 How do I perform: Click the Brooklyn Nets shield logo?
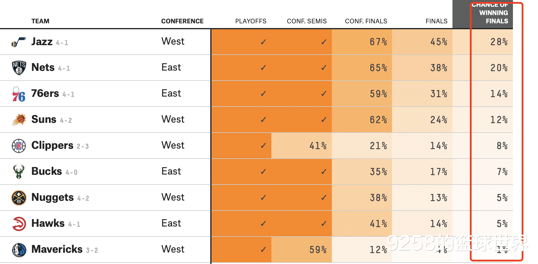pos(19,68)
